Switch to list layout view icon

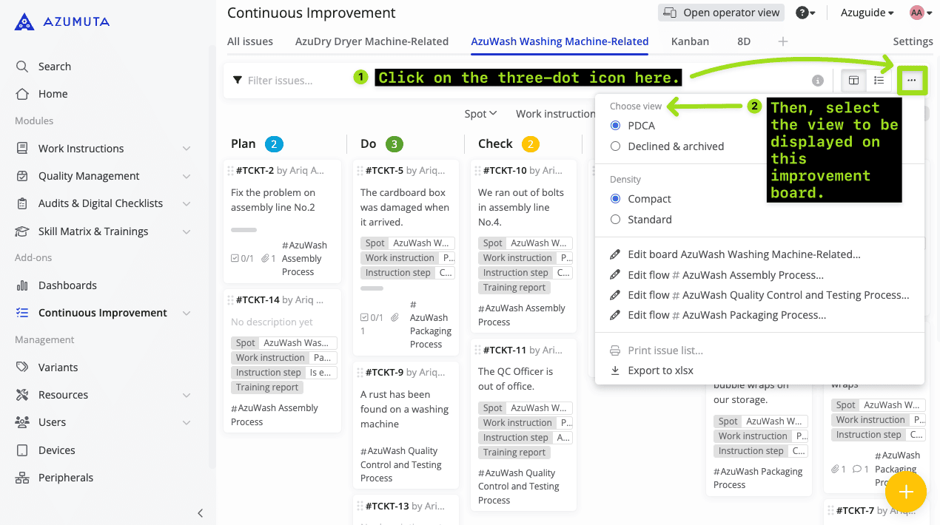tap(879, 80)
